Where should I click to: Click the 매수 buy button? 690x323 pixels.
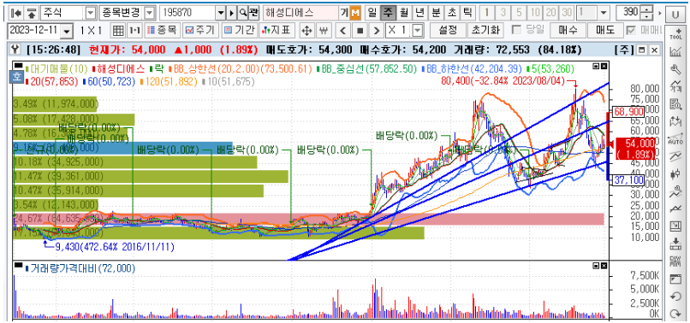pos(568,30)
